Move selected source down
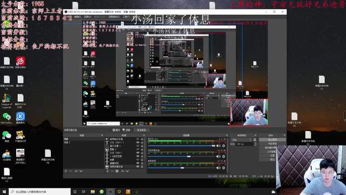This screenshot has width=346, height=195. (x=128, y=171)
